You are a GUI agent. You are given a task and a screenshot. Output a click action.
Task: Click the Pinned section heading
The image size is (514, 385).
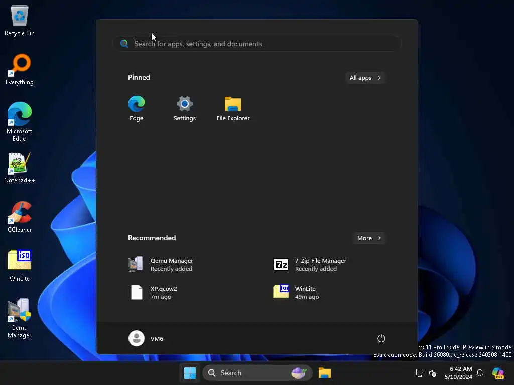[139, 77]
